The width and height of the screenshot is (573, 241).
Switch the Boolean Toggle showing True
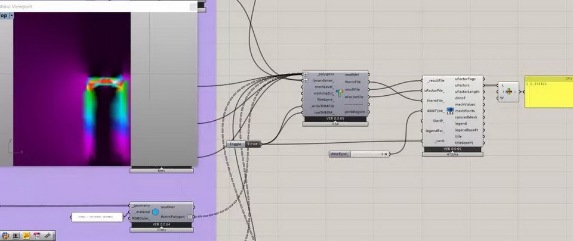pos(253,144)
